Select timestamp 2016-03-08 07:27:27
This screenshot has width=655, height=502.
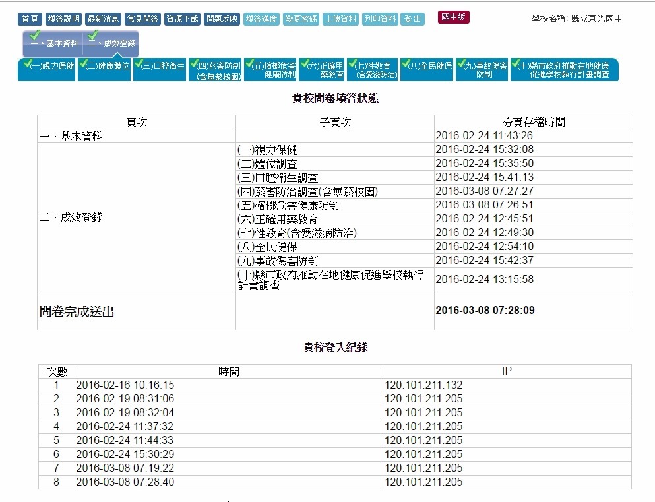(484, 191)
